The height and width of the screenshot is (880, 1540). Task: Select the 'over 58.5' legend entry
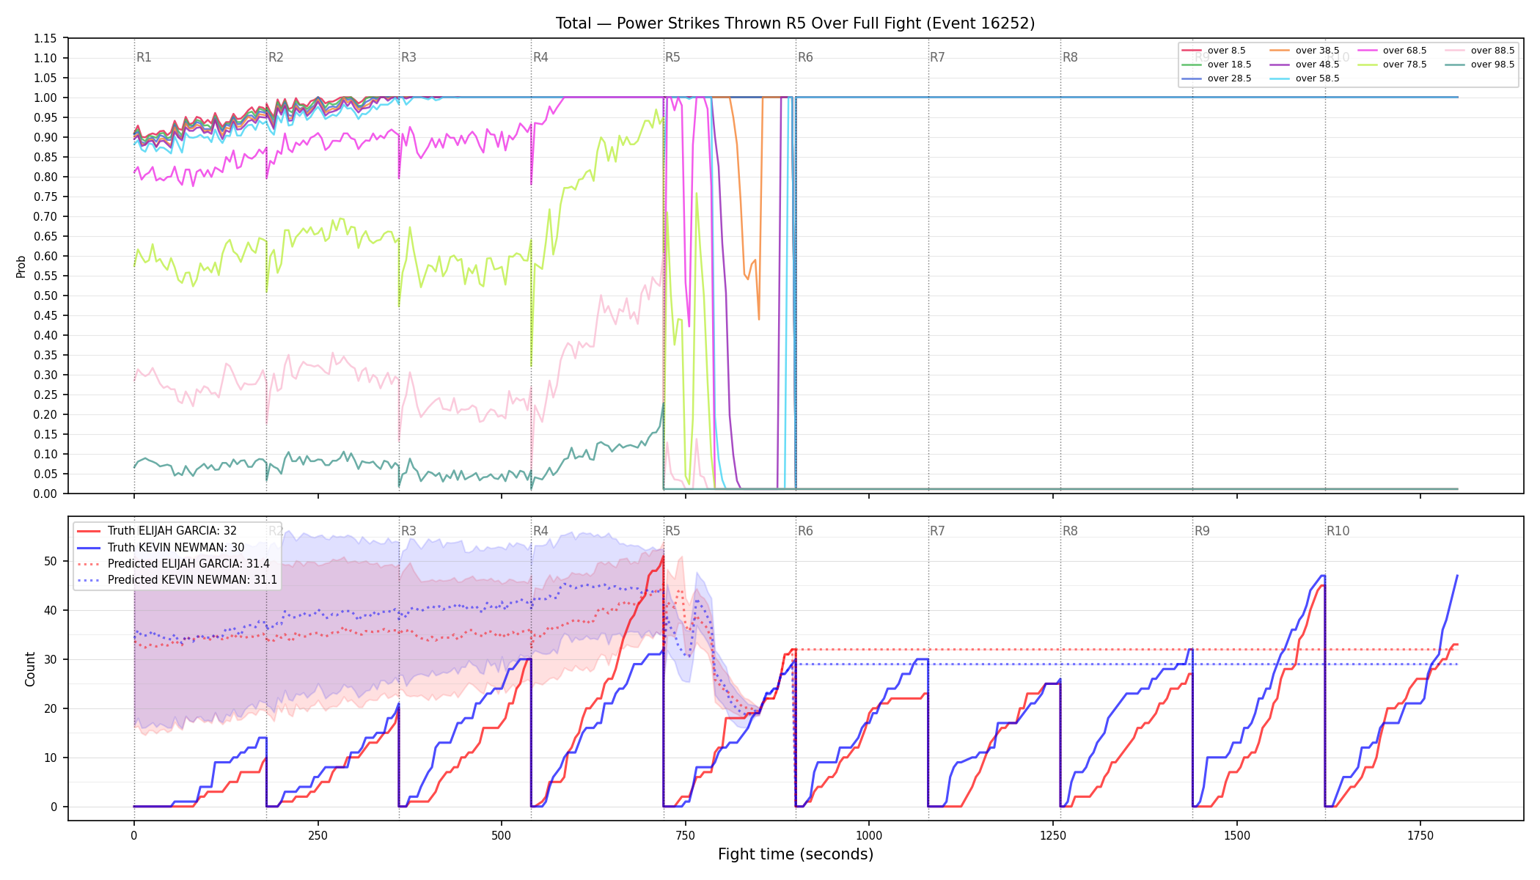point(1305,78)
